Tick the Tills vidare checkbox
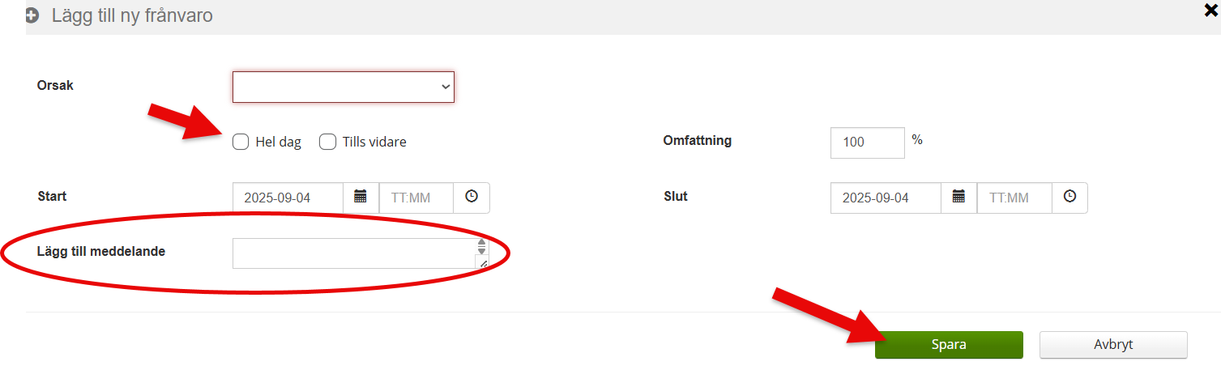1221x370 pixels. click(327, 142)
